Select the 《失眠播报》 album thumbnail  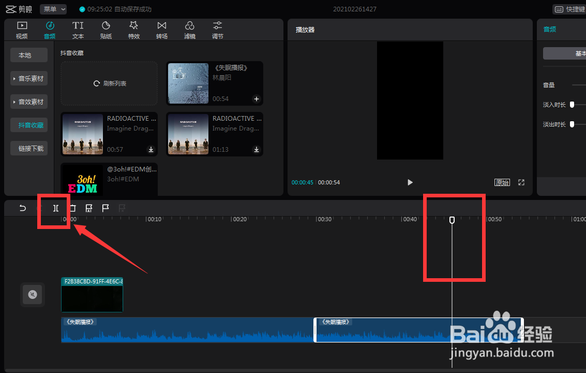pyautogui.click(x=188, y=83)
